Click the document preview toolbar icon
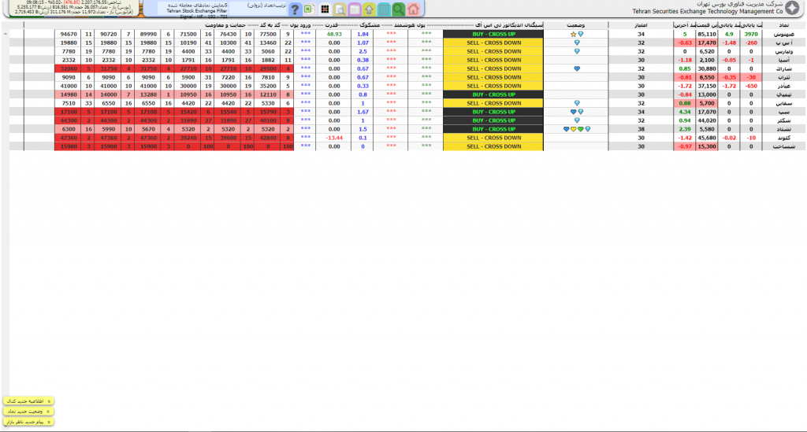The height and width of the screenshot is (432, 807). pos(339,9)
